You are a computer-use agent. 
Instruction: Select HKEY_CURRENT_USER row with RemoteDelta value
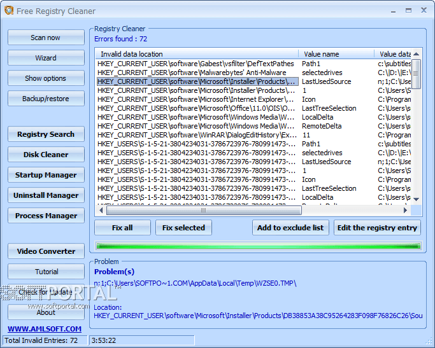click(253, 126)
